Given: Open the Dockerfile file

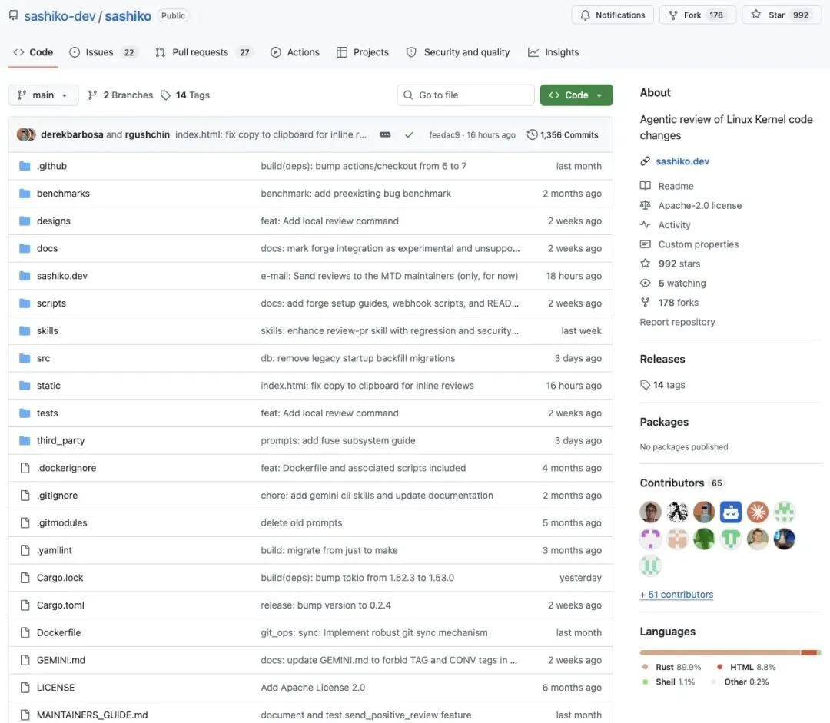Looking at the screenshot, I should [58, 633].
